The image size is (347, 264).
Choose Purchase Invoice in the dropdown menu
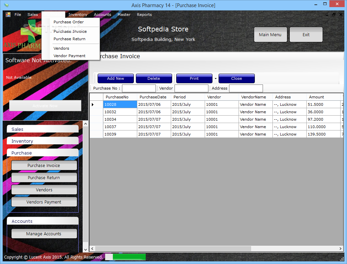[71, 31]
